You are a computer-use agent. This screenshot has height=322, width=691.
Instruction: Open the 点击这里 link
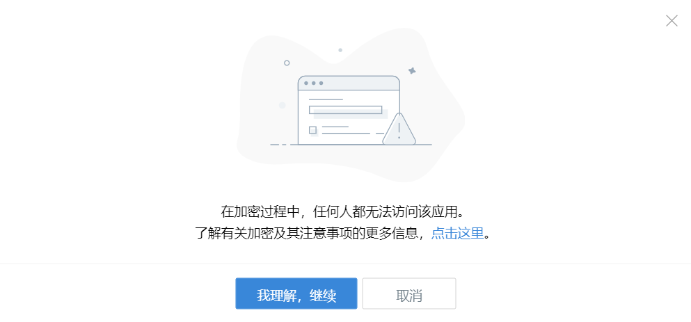click(457, 233)
